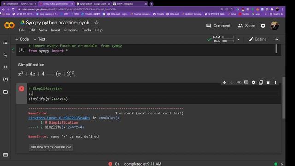This screenshot has height=166, width=295.
Task: Open the Apps bookmark shortcut
Action: point(6,14)
